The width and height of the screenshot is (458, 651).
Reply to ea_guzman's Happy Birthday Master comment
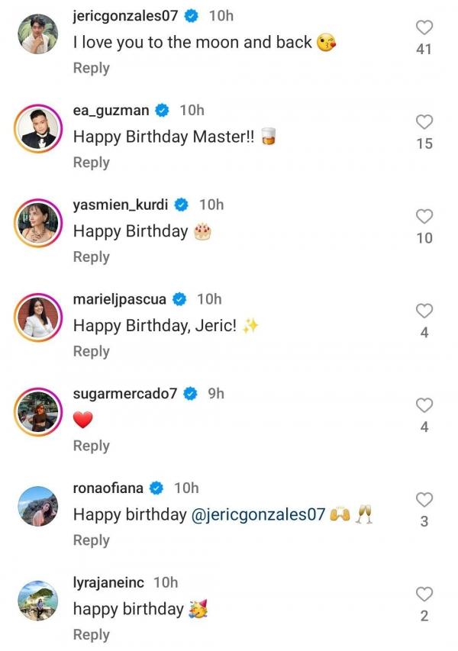coord(91,163)
